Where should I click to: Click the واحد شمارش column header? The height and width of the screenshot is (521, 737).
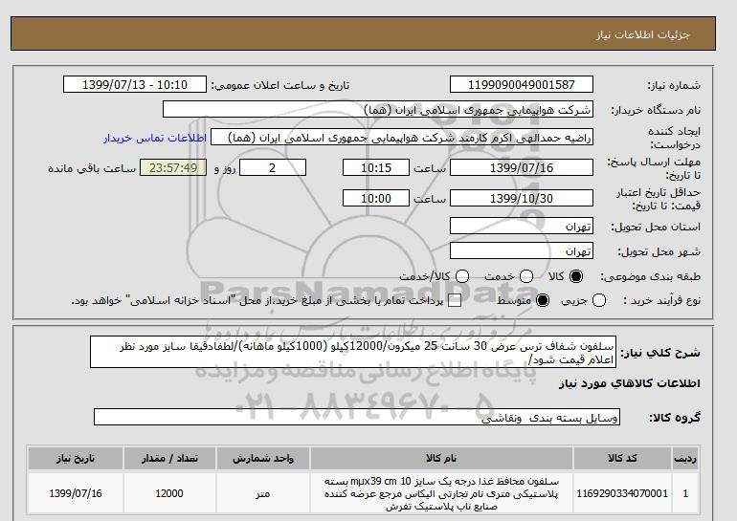[263, 459]
